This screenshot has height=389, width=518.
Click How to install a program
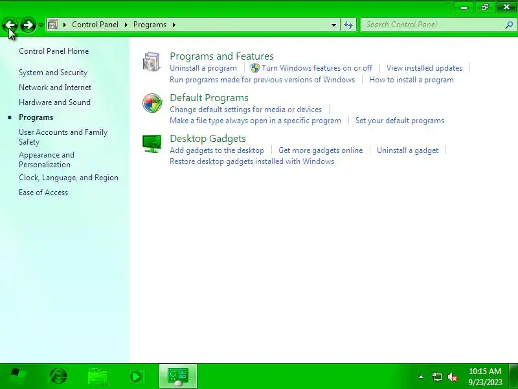coord(411,80)
